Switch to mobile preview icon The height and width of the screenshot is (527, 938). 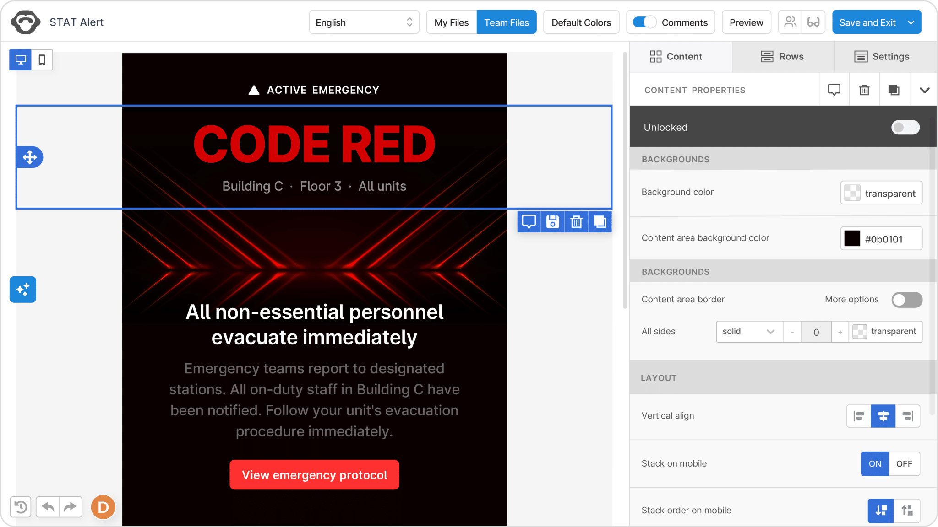[x=42, y=60]
